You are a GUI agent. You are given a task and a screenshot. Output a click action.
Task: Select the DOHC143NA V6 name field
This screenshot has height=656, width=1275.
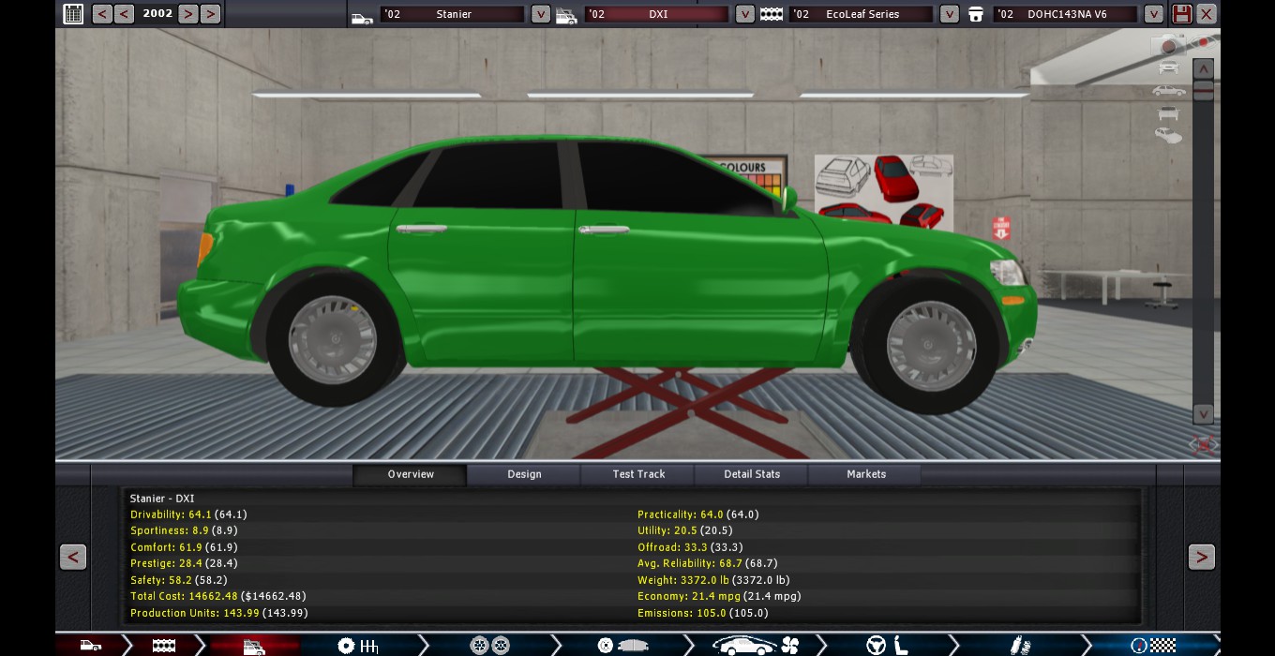(x=1067, y=15)
